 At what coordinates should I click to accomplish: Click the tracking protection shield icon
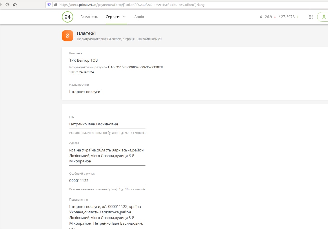49,5
